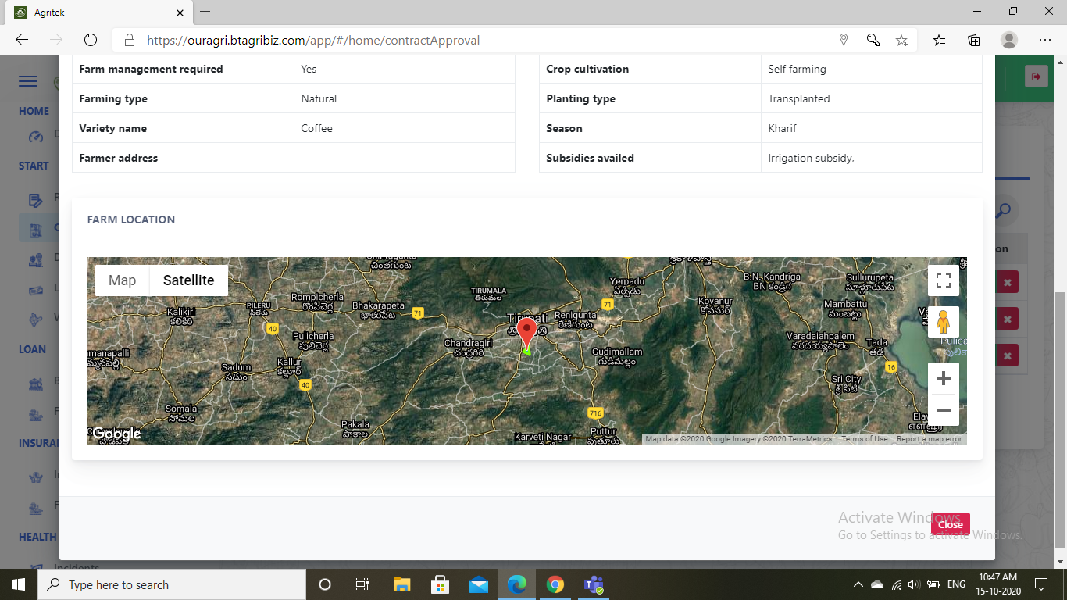Screen dimensions: 1067x600
Task: Open browser Collections
Action: click(x=974, y=40)
